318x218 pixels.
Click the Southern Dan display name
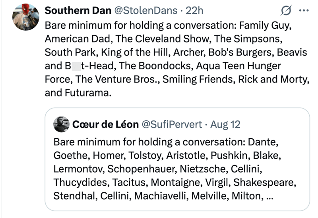(x=78, y=10)
